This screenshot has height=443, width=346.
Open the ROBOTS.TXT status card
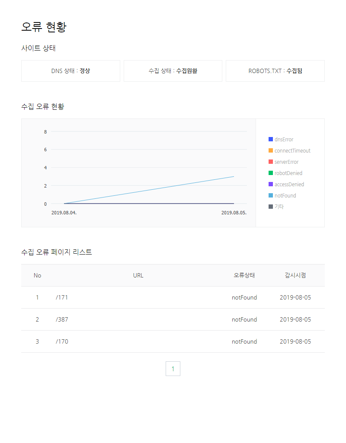[x=275, y=70]
